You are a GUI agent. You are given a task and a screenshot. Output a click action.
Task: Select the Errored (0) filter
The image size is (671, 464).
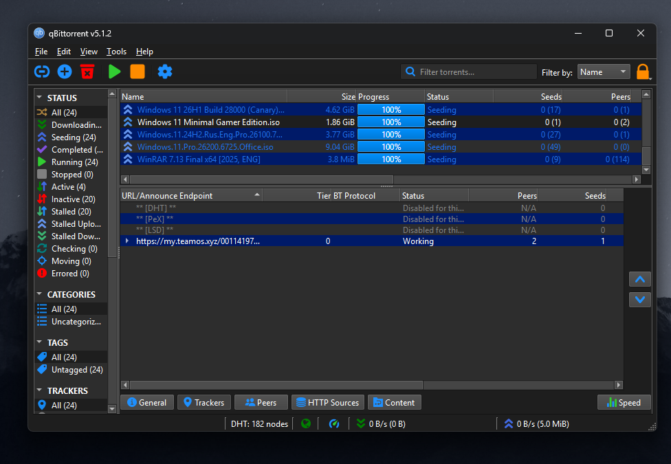(71, 274)
